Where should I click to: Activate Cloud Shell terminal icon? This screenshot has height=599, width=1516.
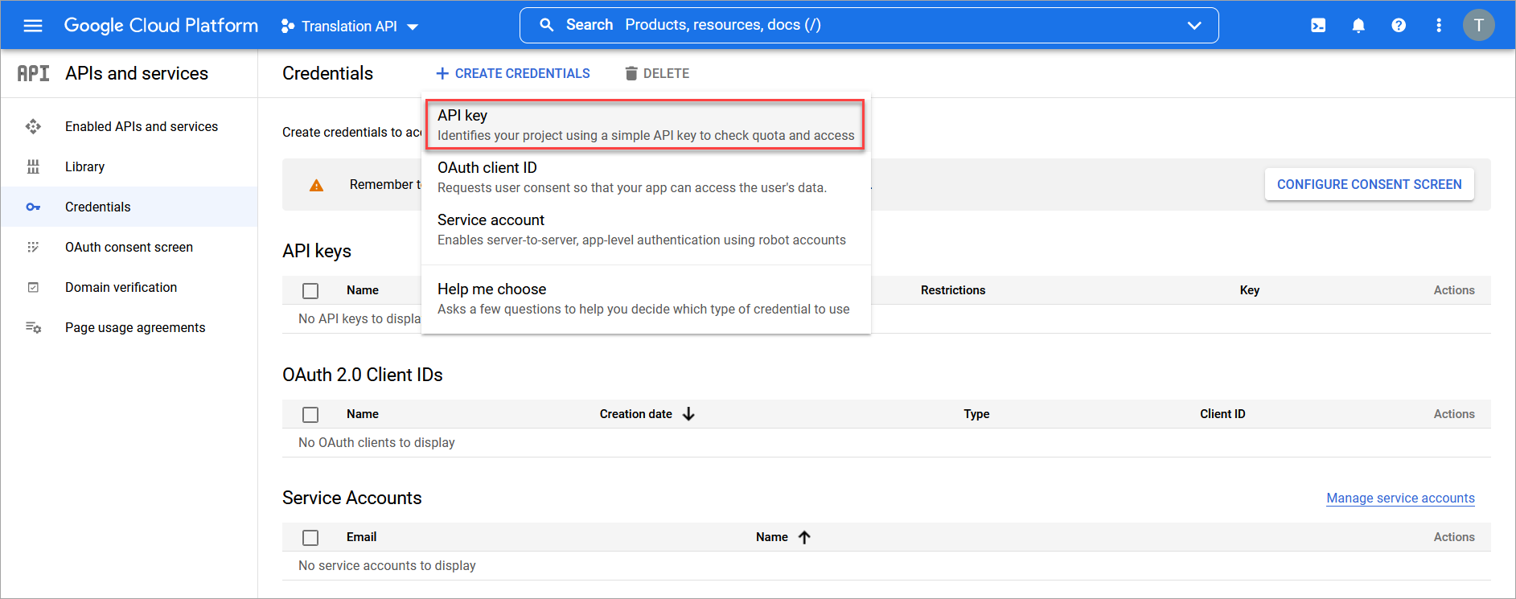tap(1318, 26)
